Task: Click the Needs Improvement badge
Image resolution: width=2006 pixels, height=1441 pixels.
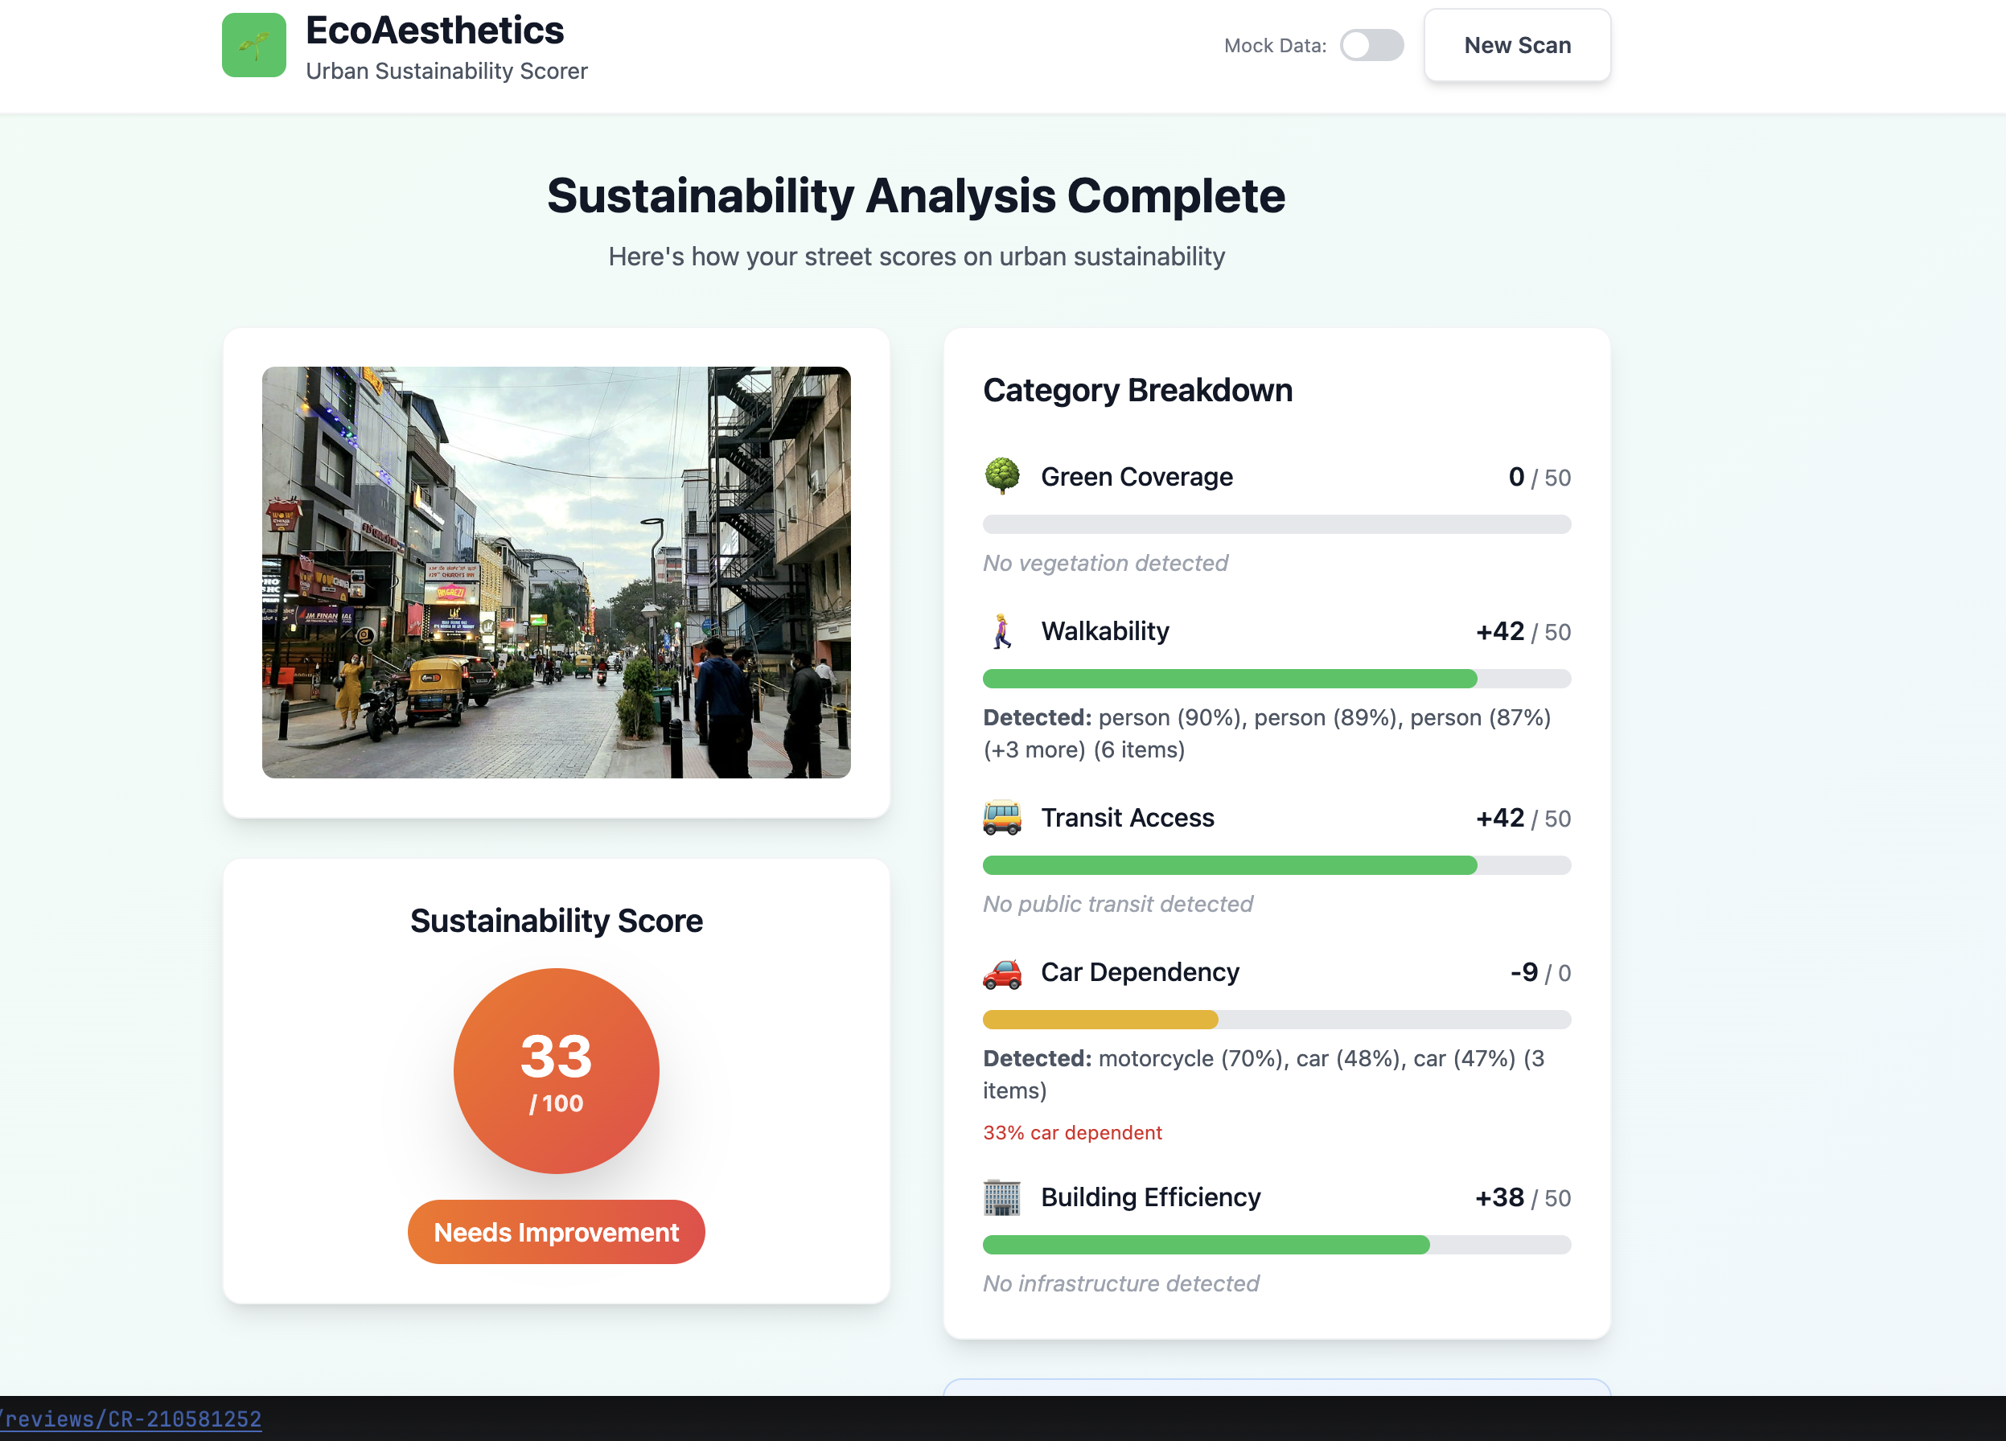Action: tap(556, 1231)
